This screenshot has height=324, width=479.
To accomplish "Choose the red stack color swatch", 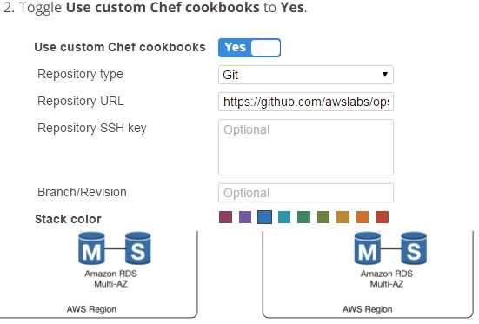I will (x=382, y=217).
